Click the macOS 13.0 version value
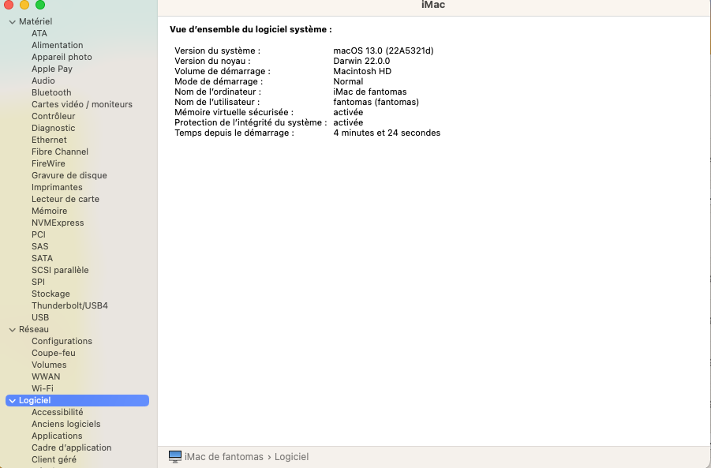The image size is (711, 468). [384, 51]
